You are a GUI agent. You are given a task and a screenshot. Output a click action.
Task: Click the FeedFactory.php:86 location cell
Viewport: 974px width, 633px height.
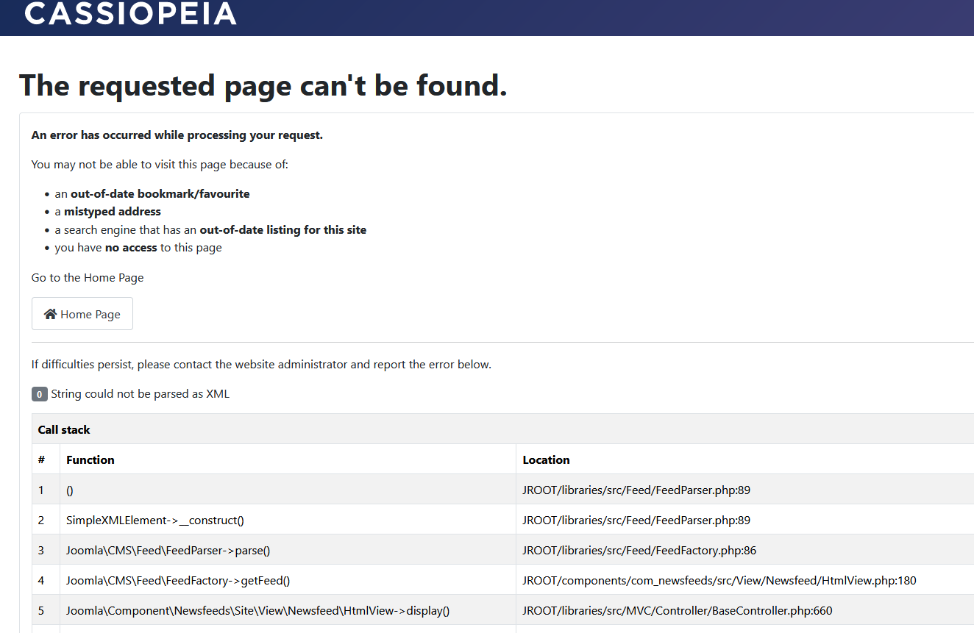tap(639, 550)
